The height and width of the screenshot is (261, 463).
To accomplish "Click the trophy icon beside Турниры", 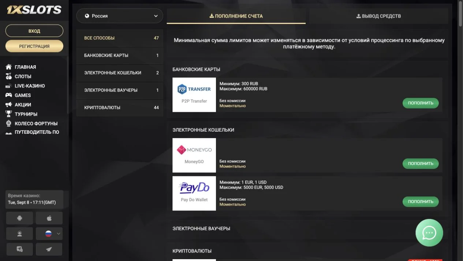I will pos(9,114).
